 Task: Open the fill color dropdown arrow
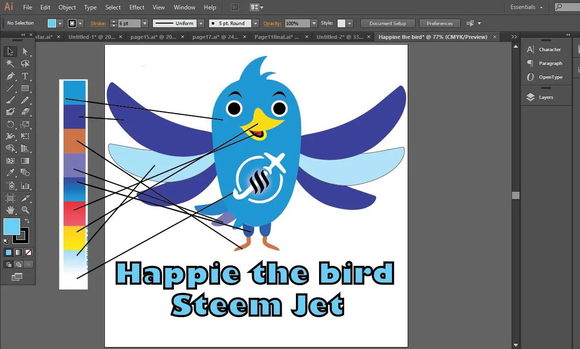60,23
